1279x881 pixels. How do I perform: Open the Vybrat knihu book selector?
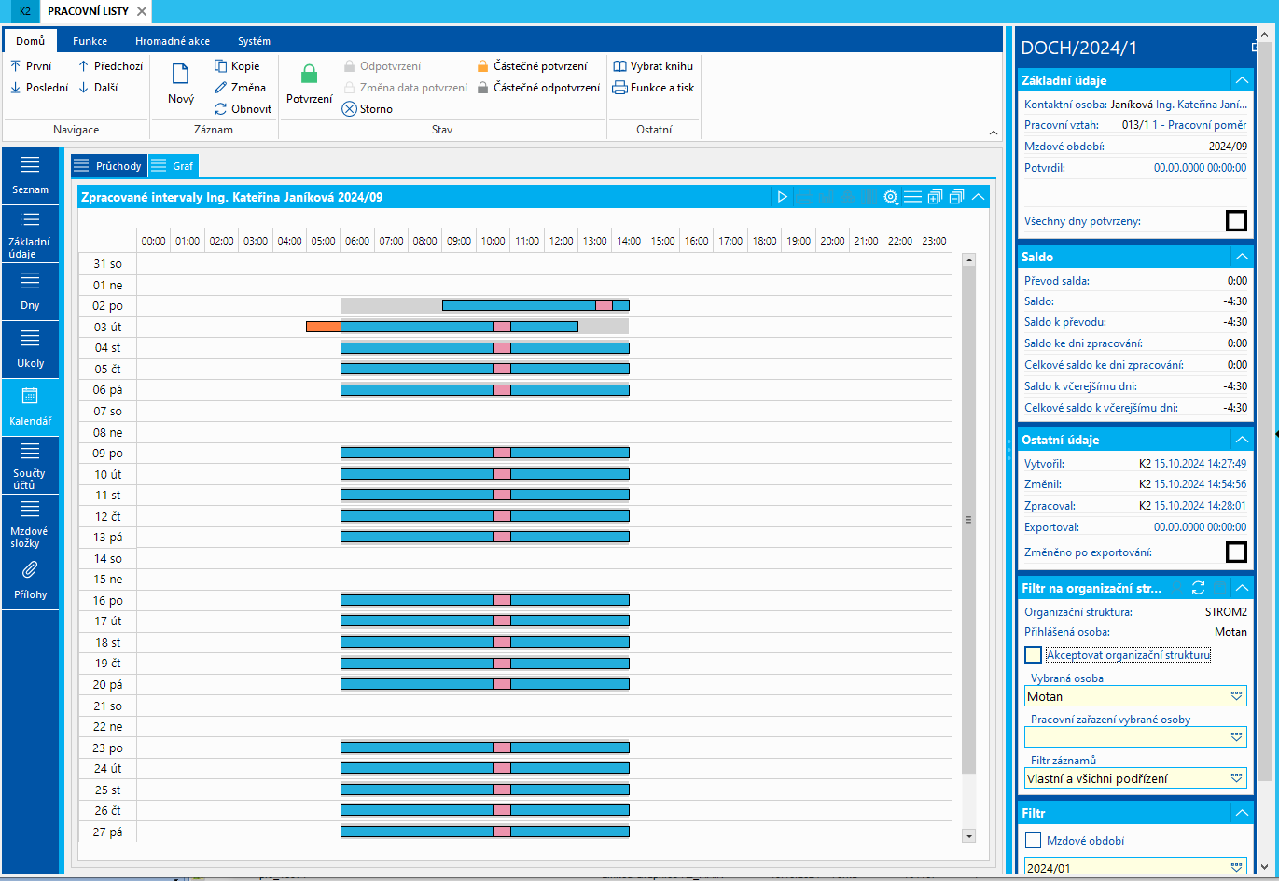click(653, 66)
